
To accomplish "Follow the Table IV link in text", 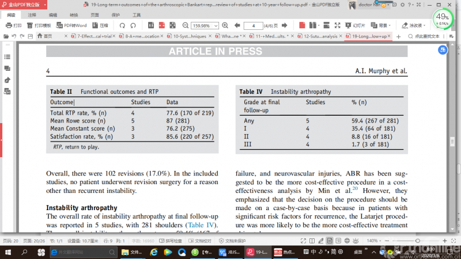I will (202, 224).
